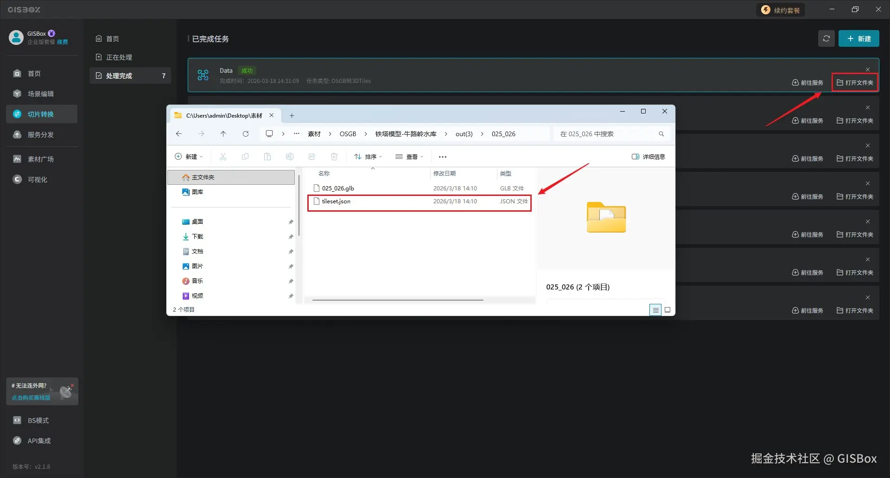
Task: Select 切片转换 in the sidebar
Action: tap(41, 114)
